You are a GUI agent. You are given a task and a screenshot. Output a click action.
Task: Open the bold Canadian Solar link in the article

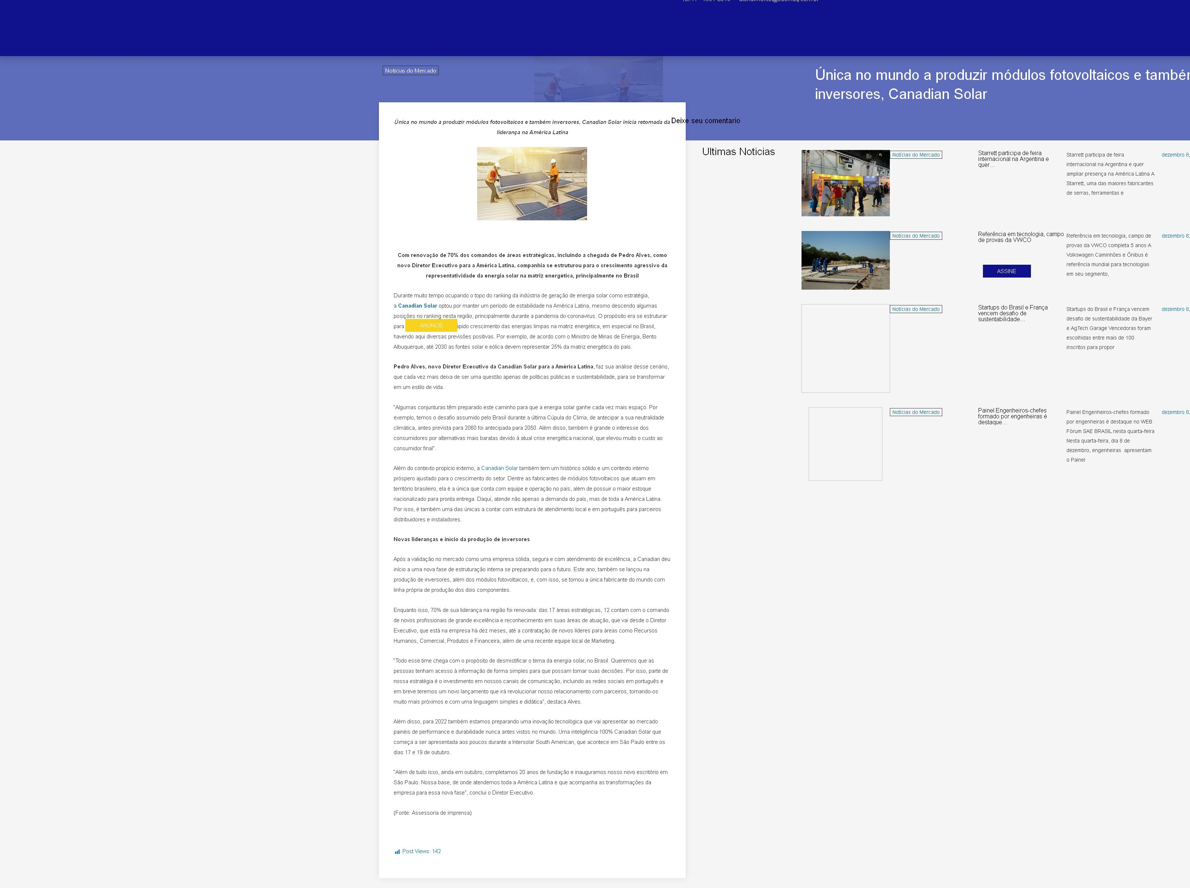click(x=417, y=306)
